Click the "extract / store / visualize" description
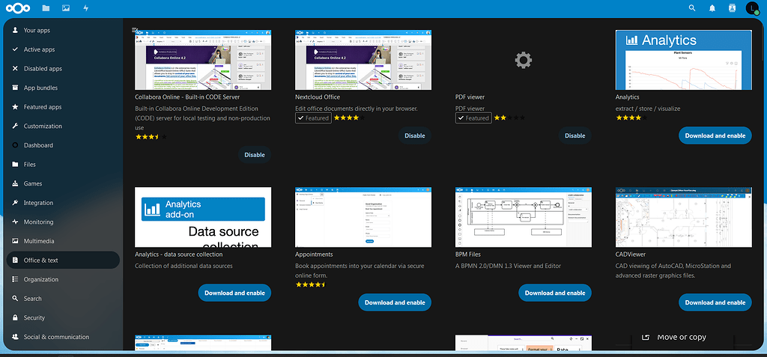767x357 pixels. point(648,109)
